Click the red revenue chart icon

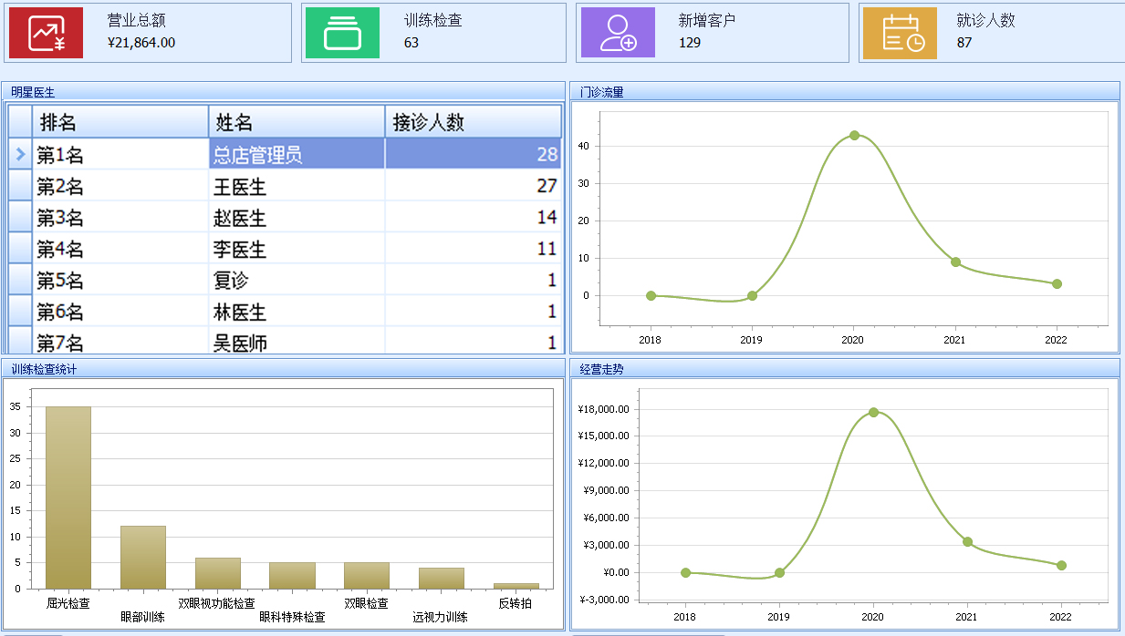(46, 33)
